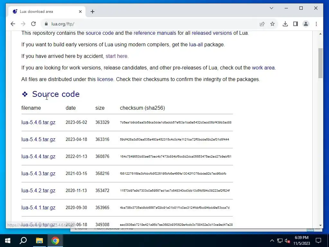Open the side panel icon
This screenshot has height=247, width=329.
click(x=296, y=24)
